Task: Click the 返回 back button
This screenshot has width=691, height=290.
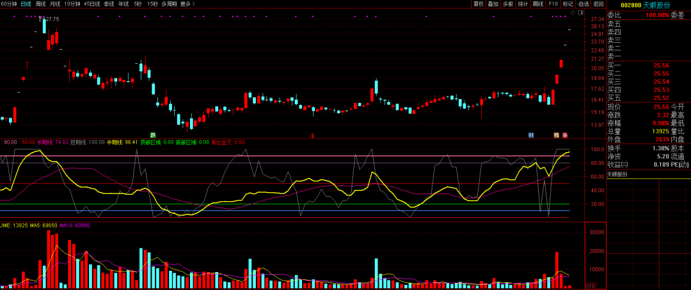Action: coord(598,4)
